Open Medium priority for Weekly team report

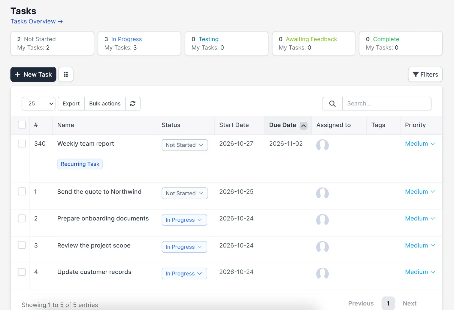(420, 144)
